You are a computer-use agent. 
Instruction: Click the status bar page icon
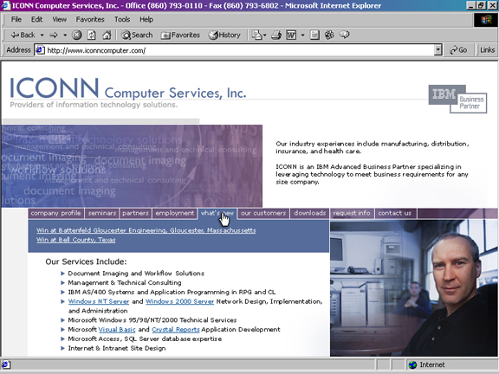[6, 364]
